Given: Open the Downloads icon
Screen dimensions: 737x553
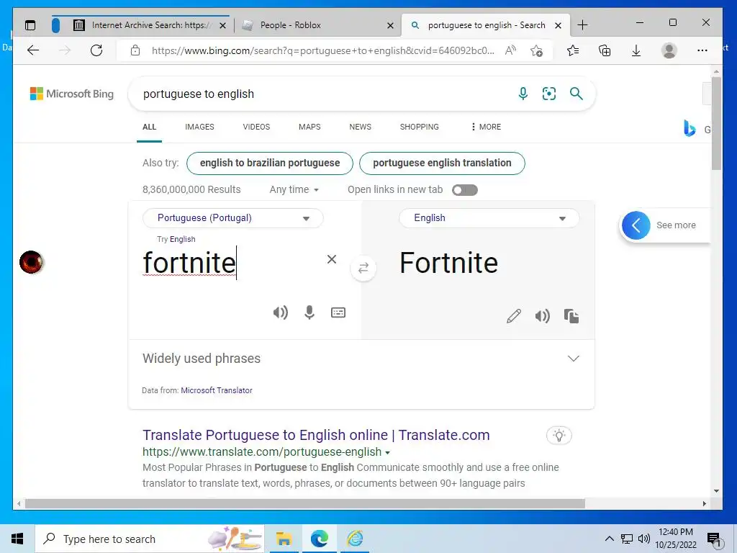Looking at the screenshot, I should pos(636,50).
